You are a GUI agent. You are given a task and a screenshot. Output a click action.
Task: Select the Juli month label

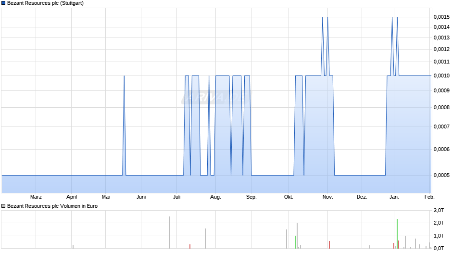[x=176, y=197]
